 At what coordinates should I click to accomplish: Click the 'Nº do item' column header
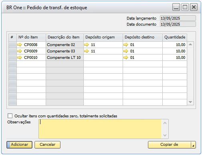point(31,38)
